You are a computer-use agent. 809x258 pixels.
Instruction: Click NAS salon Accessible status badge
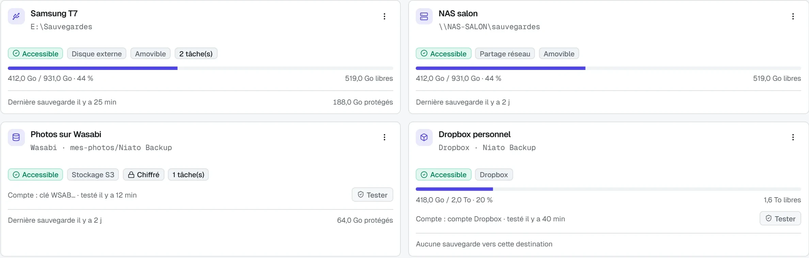coord(443,54)
